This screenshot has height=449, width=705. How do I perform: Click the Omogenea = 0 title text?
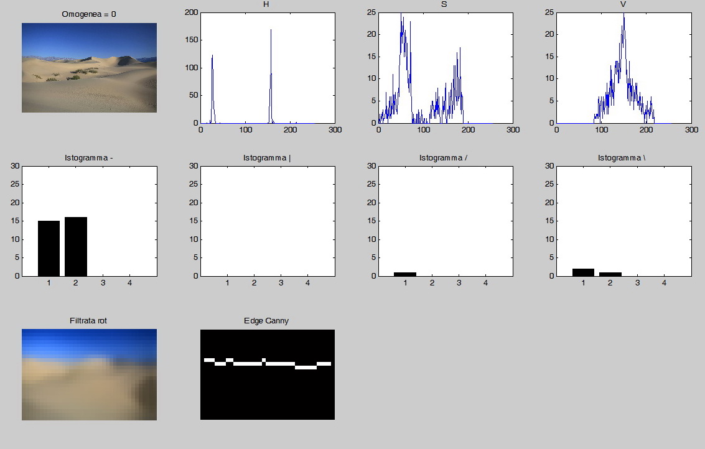pos(88,13)
